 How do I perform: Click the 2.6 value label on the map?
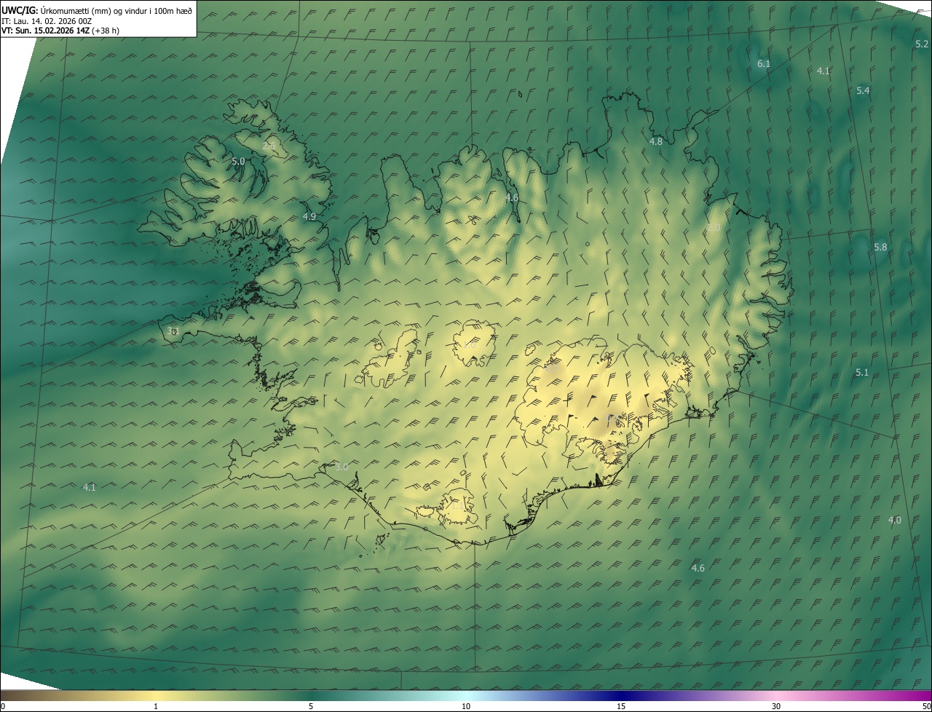269,146
